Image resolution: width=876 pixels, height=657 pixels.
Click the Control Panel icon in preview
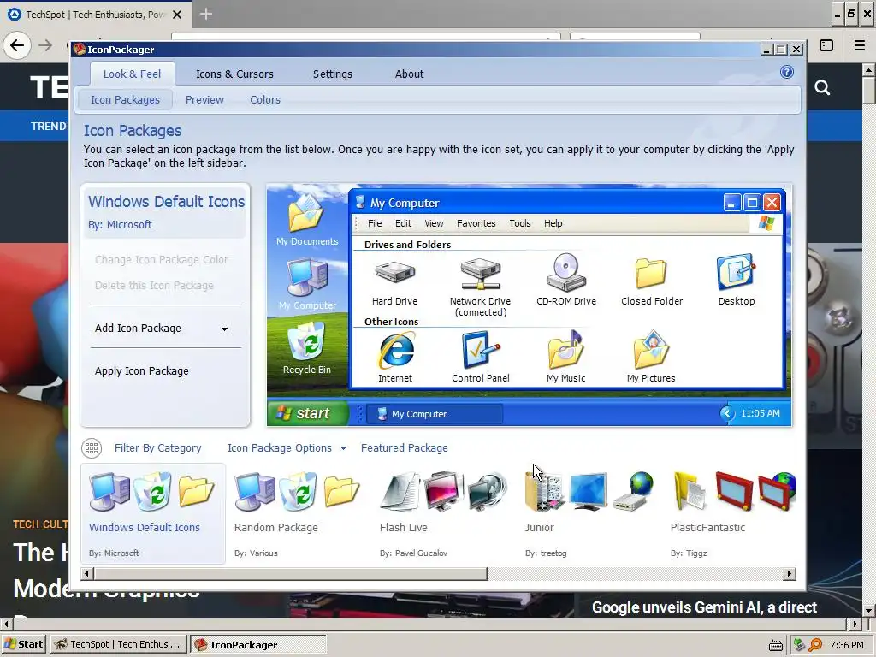(480, 350)
